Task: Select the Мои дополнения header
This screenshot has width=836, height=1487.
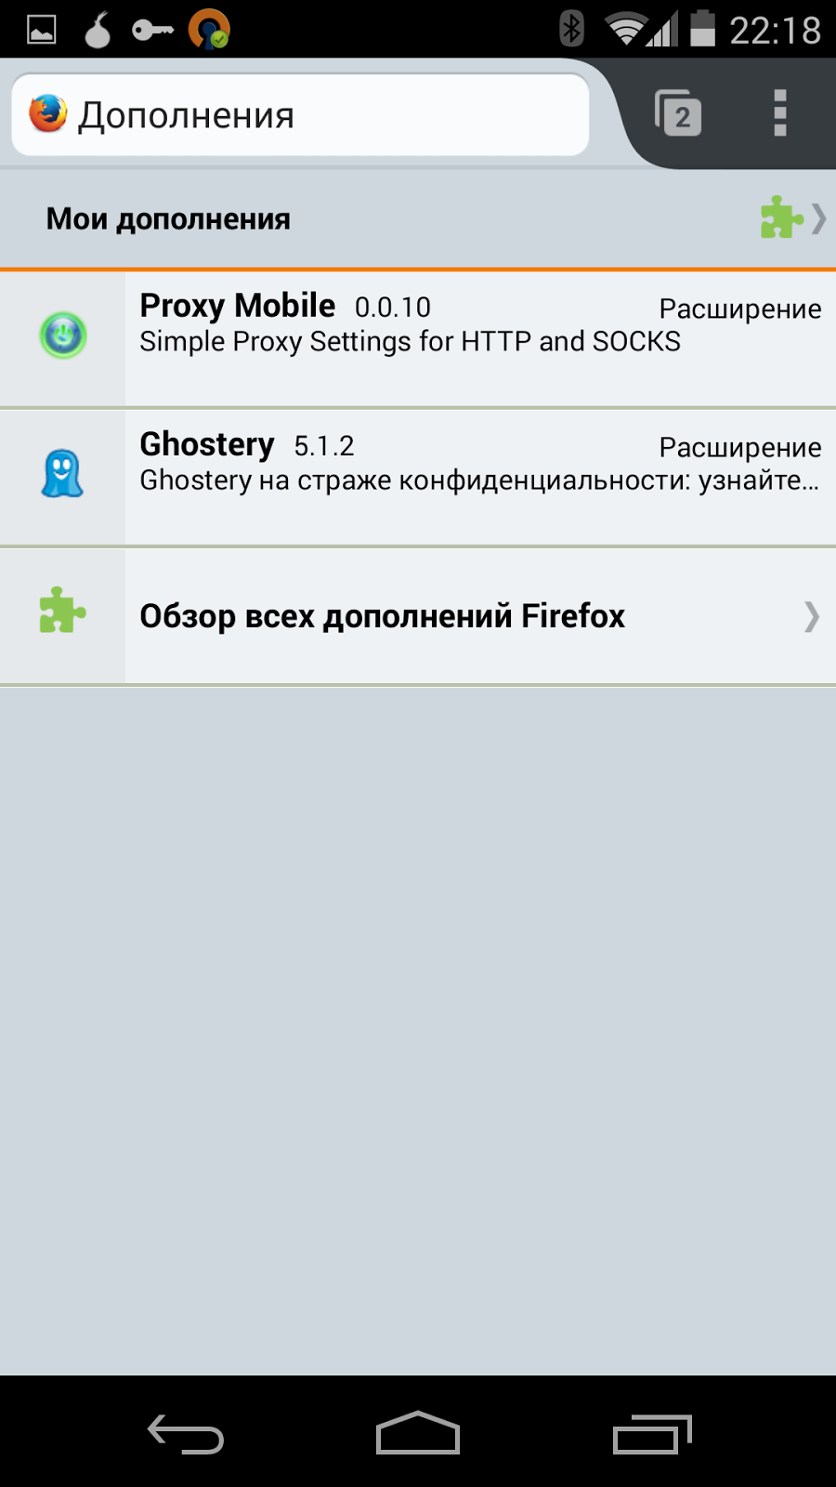Action: point(418,219)
